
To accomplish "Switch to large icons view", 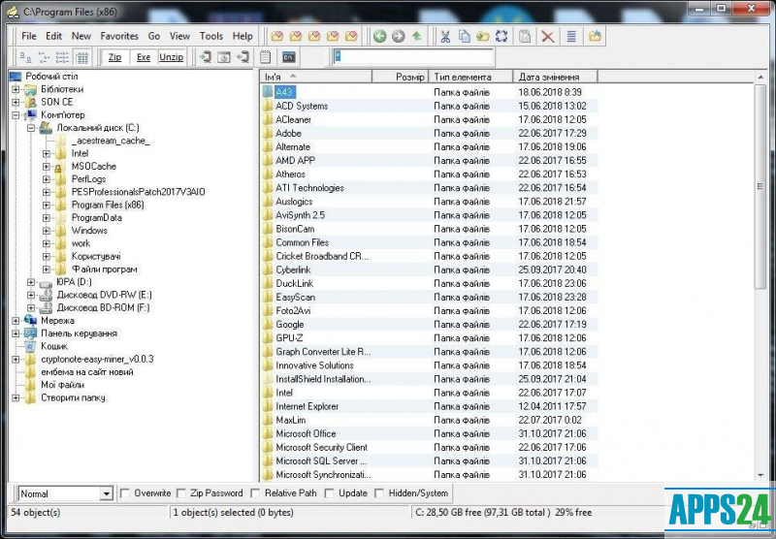I will (x=26, y=57).
